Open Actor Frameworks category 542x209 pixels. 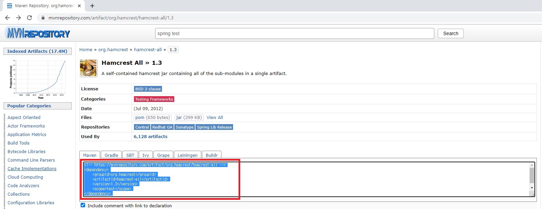(x=26, y=126)
